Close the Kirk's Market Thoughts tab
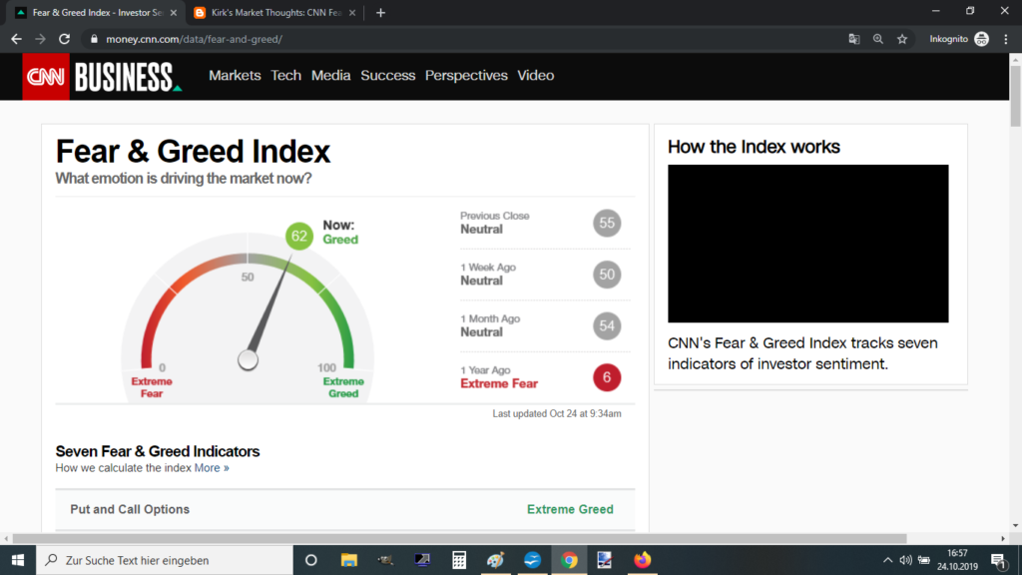This screenshot has width=1022, height=575. point(352,12)
